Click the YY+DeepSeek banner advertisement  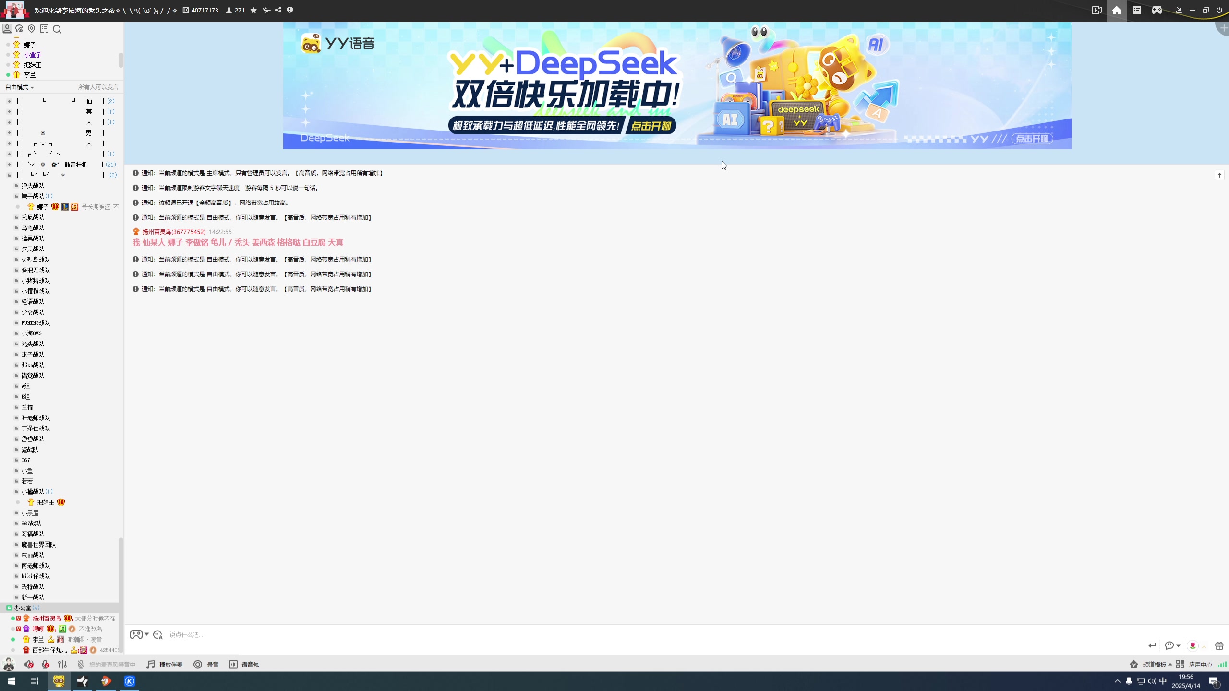coord(677,86)
